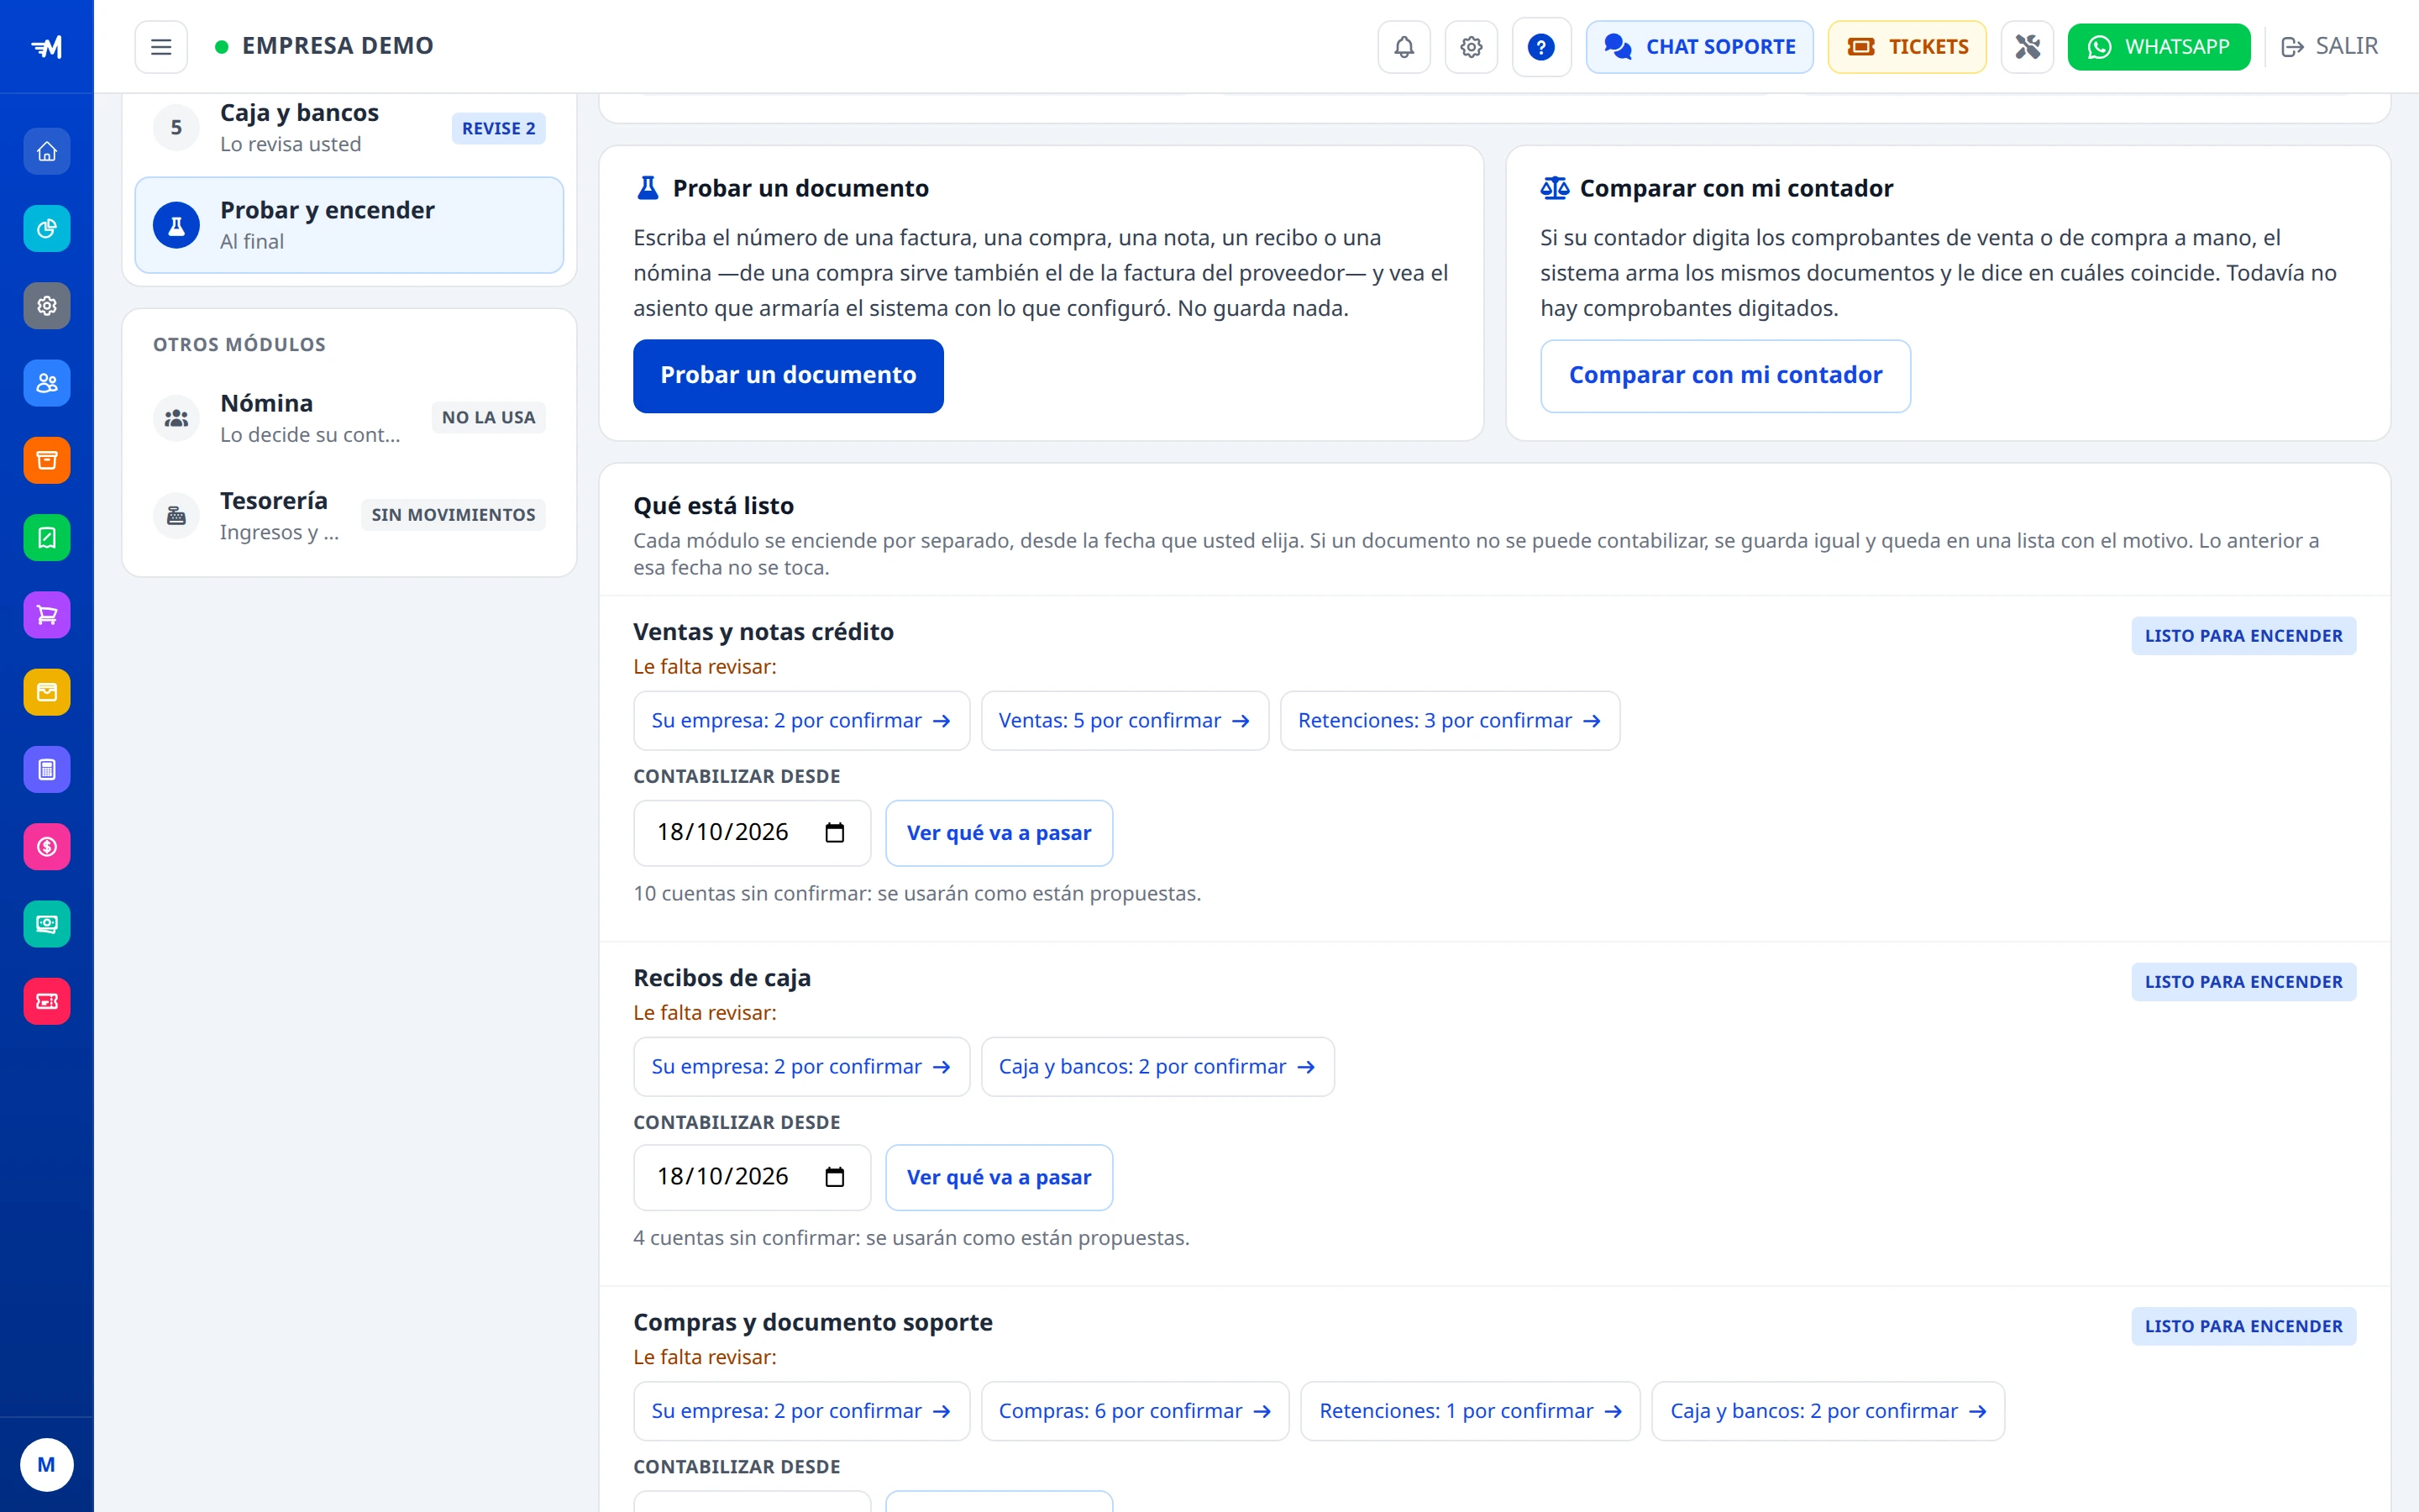Open Ventas: 5 por confirmar link
Screen dimensions: 2419x1512
click(x=1125, y=721)
